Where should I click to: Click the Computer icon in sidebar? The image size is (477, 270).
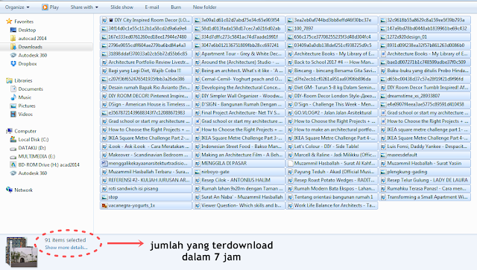pos(10,131)
